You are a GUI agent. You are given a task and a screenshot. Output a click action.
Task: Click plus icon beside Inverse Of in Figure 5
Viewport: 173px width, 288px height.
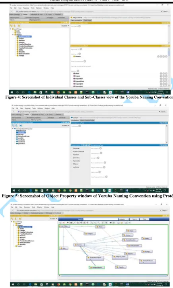[98, 158]
